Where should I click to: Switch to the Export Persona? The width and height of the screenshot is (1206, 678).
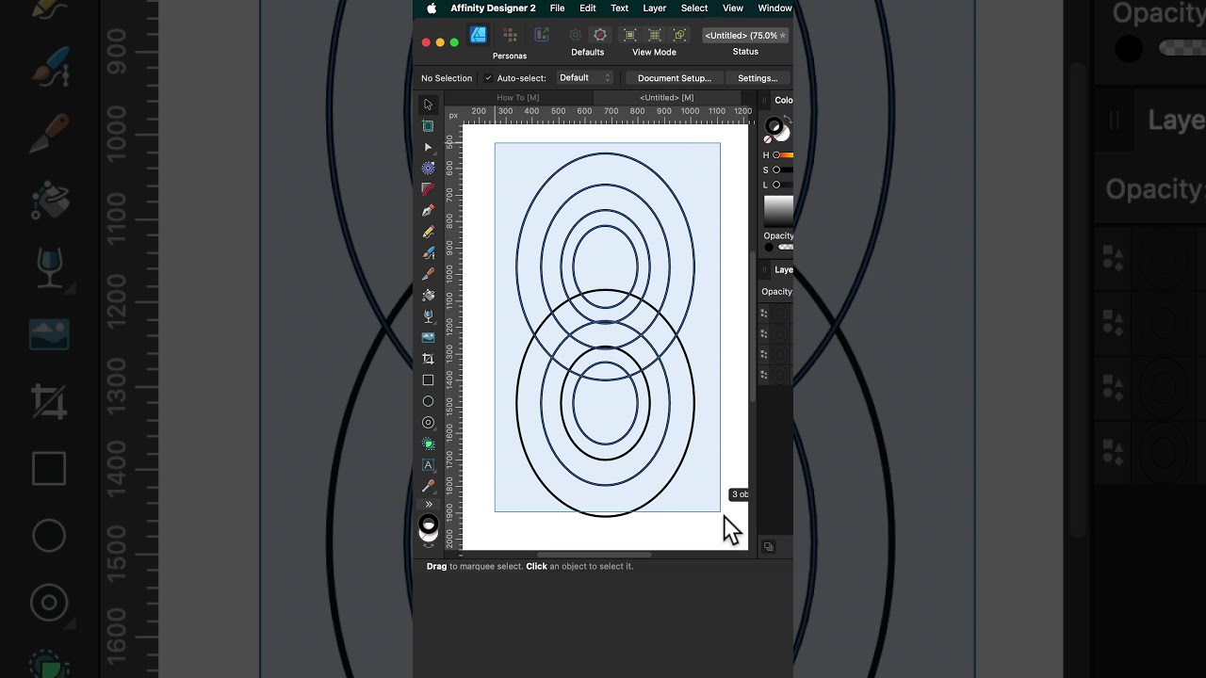(x=542, y=35)
